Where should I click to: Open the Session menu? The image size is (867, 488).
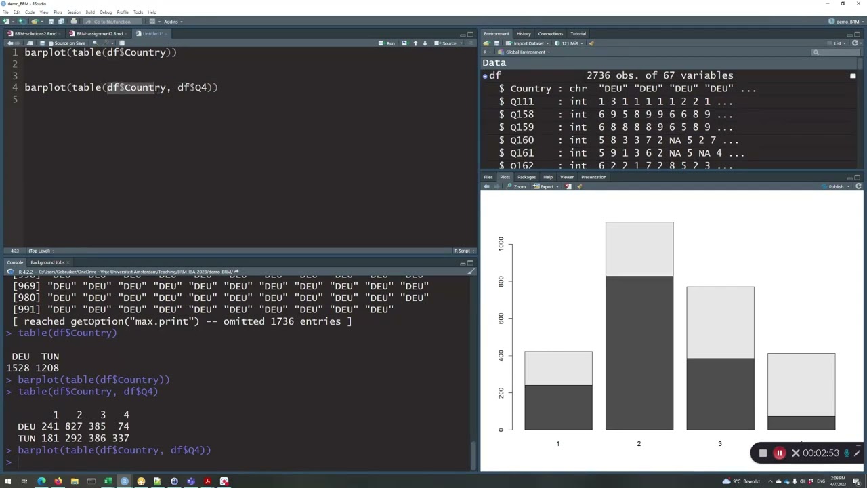pos(74,12)
